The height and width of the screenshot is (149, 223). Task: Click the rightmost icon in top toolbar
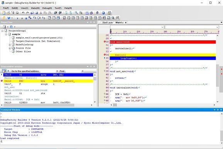tap(109, 13)
